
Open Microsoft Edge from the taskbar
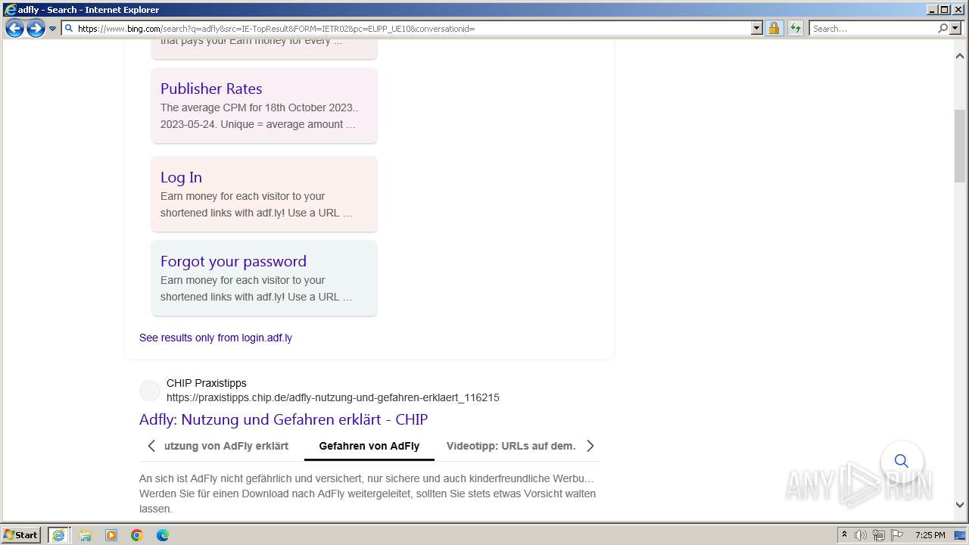click(163, 535)
